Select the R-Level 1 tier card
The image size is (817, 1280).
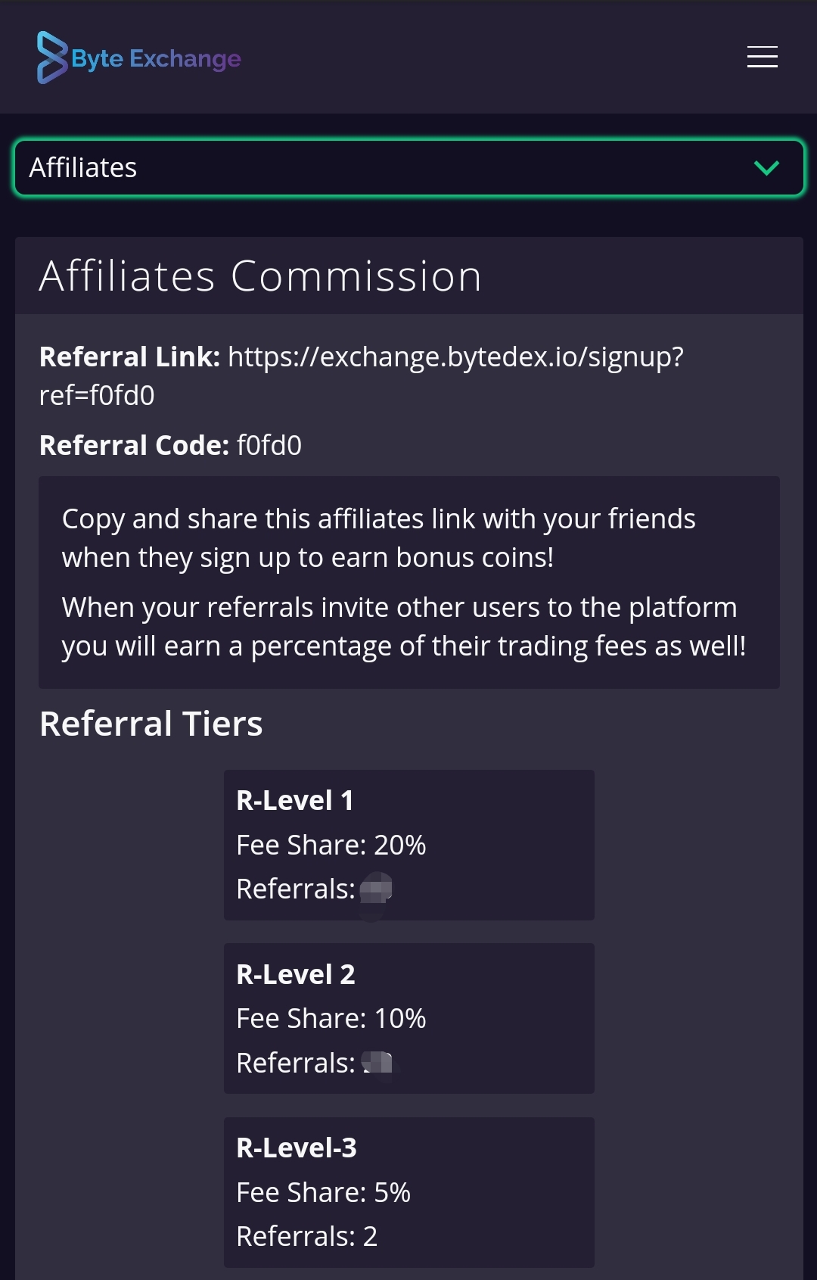click(408, 845)
